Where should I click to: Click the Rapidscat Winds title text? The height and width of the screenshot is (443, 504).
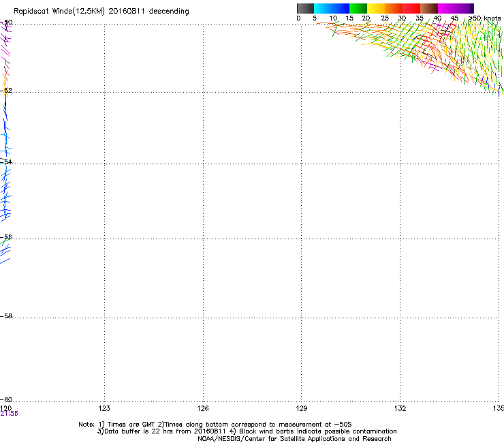(x=101, y=12)
